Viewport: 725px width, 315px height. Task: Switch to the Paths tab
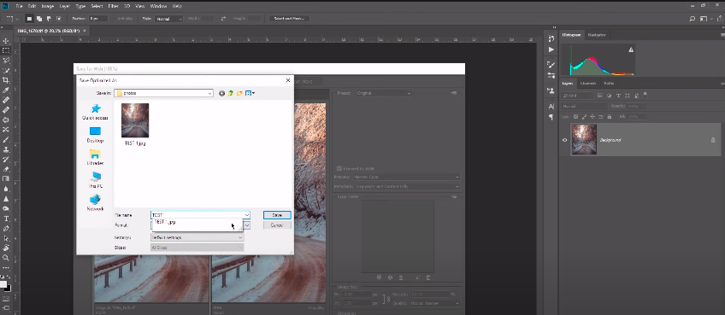(x=609, y=84)
